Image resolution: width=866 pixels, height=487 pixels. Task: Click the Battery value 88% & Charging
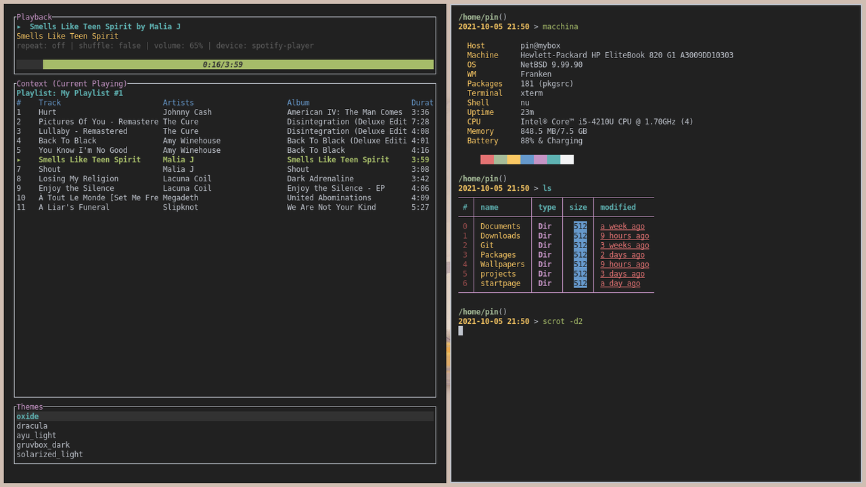pyautogui.click(x=551, y=141)
